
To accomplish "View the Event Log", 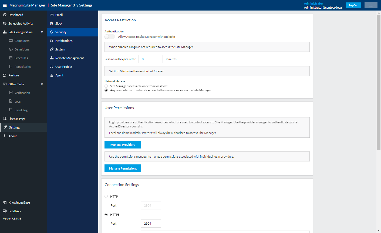I will click(20, 110).
